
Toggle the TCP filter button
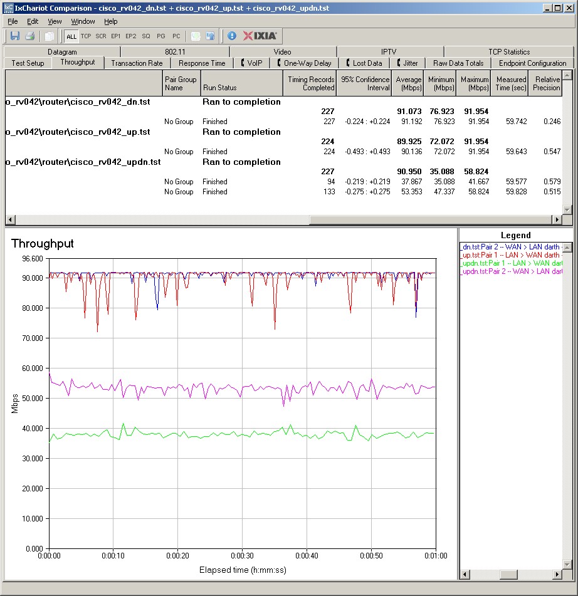(86, 36)
